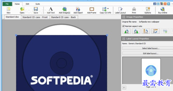Switch to the Home ribbon tab
173x91 pixels.
tap(17, 4)
